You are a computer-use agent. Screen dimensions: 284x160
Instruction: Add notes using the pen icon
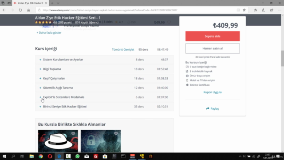pyautogui.click(x=263, y=10)
